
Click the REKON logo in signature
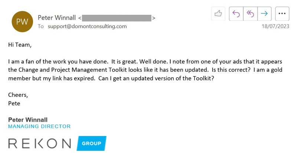coord(40,143)
